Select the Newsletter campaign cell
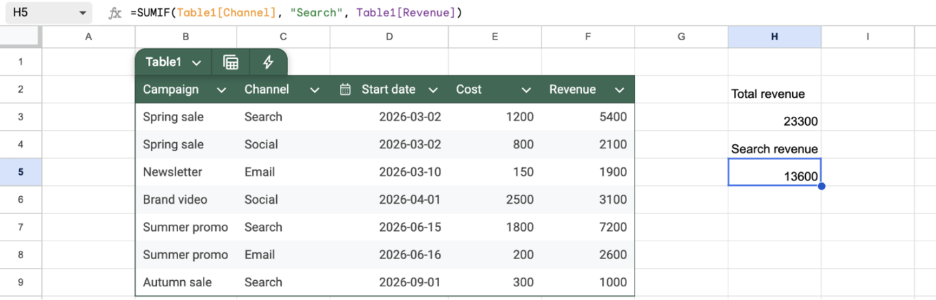936x300 pixels. tap(186, 172)
